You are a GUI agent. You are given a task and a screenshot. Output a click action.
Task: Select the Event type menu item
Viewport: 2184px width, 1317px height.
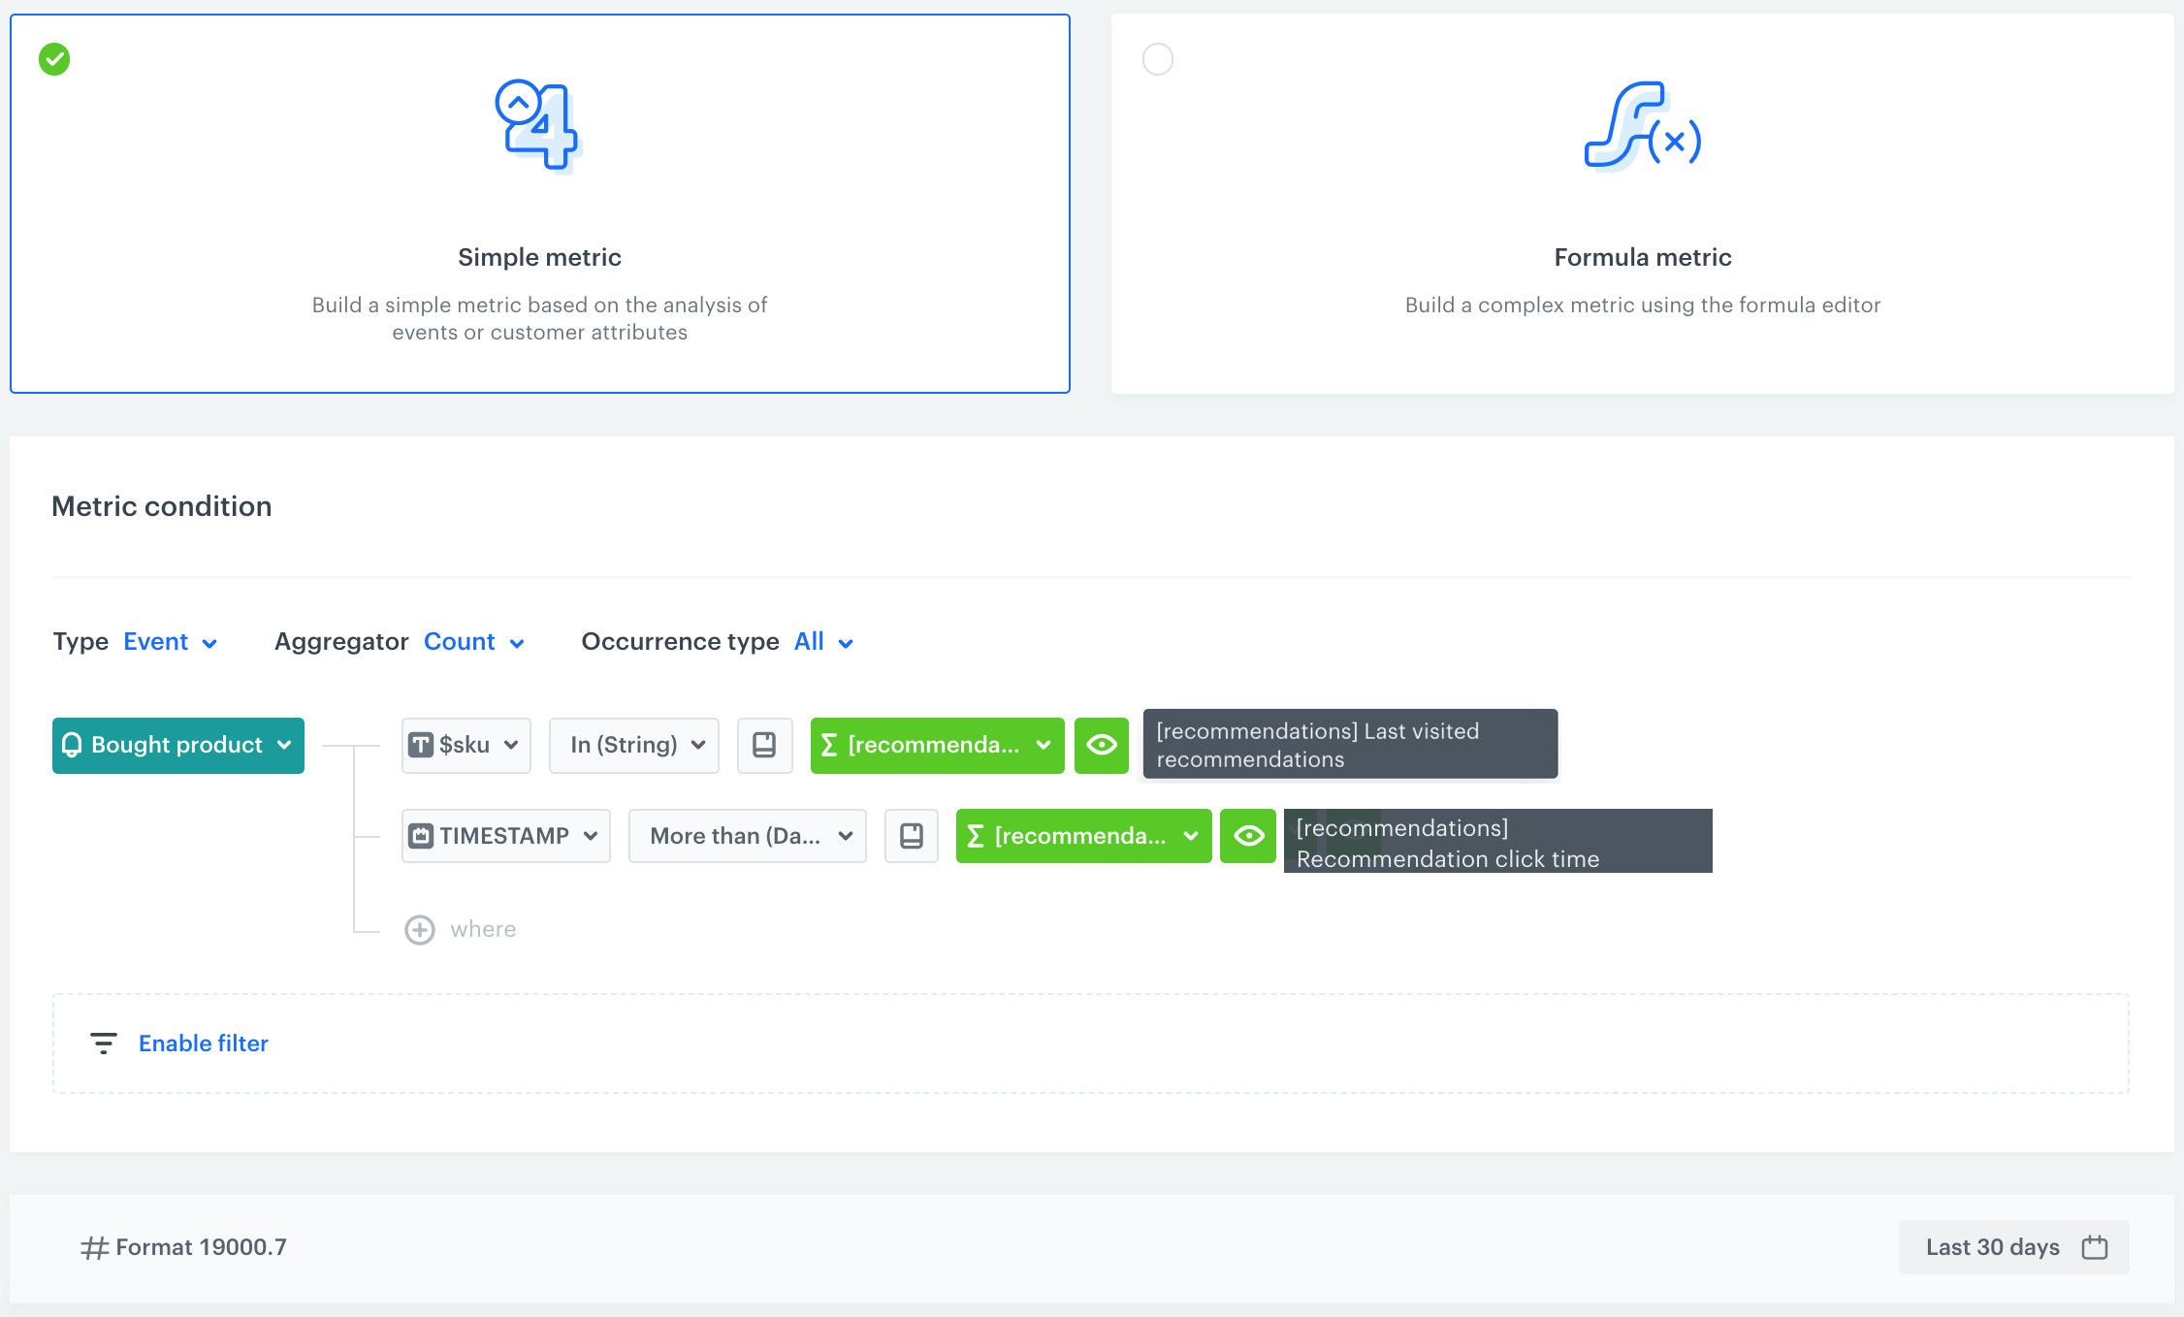[x=167, y=641]
